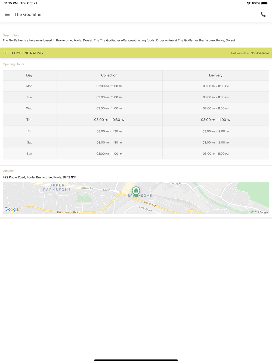This screenshot has height=363, width=272.
Task: Select the Wed row day cell
Action: 29,108
